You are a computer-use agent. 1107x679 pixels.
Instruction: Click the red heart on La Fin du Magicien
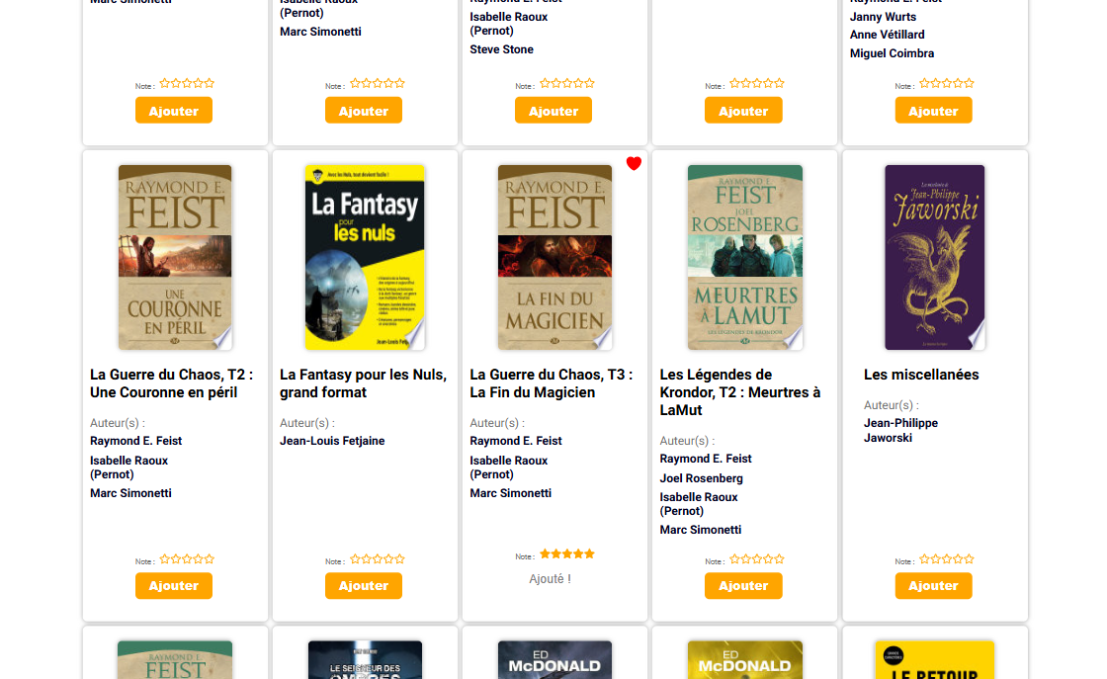click(x=634, y=163)
